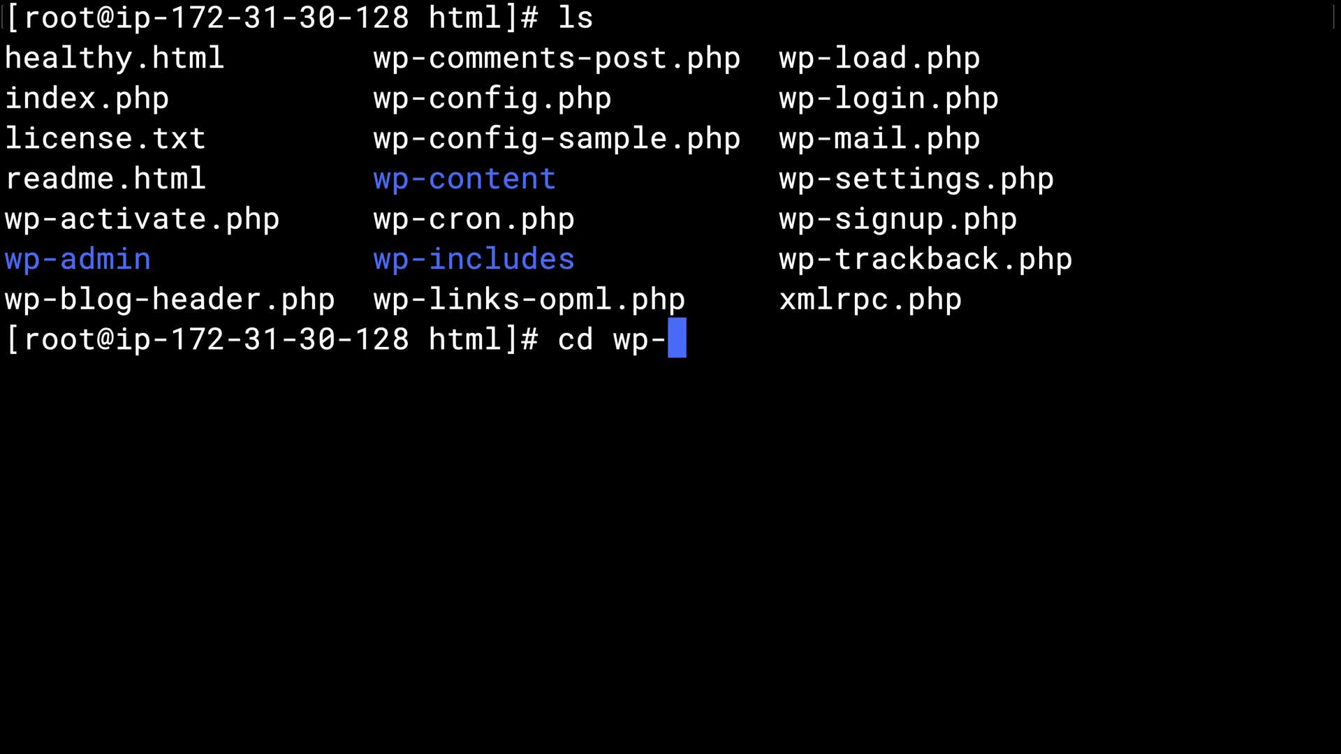
Task: Click the xmlrpc.php file name
Action: (870, 300)
